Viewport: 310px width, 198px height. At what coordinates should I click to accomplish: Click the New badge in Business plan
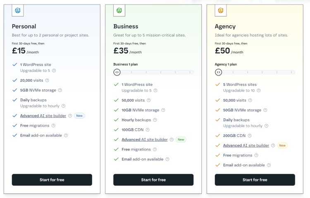(181, 140)
